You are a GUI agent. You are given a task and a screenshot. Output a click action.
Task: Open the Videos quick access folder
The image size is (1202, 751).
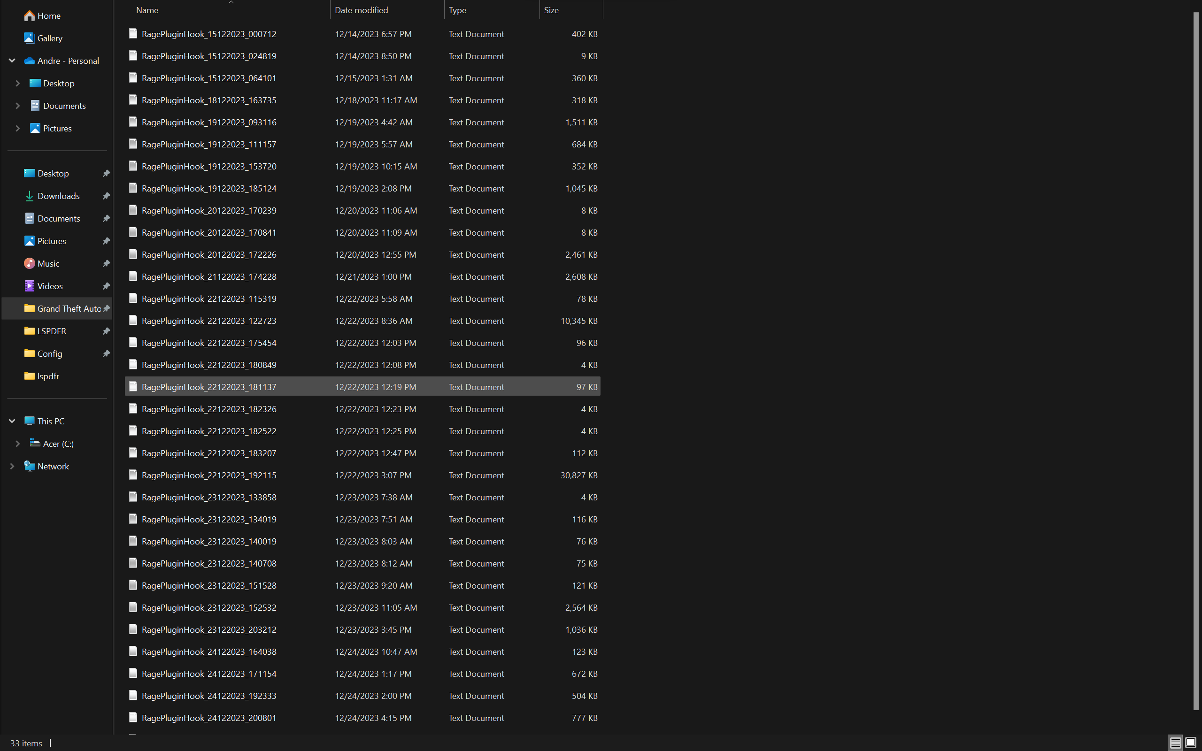click(x=50, y=286)
